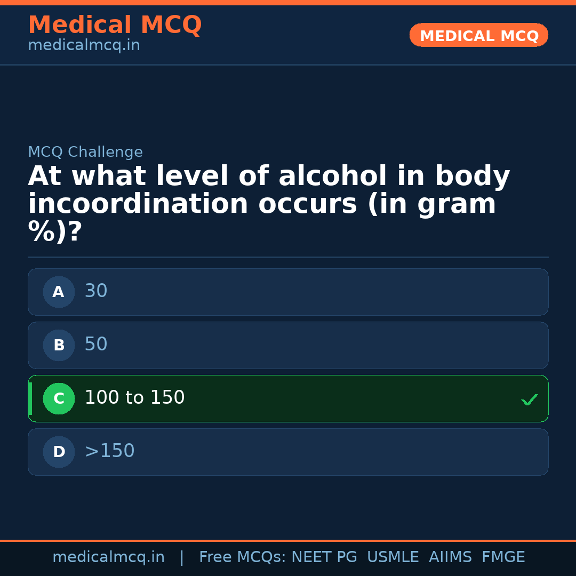The height and width of the screenshot is (576, 576).
Task: Choose answer option 30
Action: (288, 292)
